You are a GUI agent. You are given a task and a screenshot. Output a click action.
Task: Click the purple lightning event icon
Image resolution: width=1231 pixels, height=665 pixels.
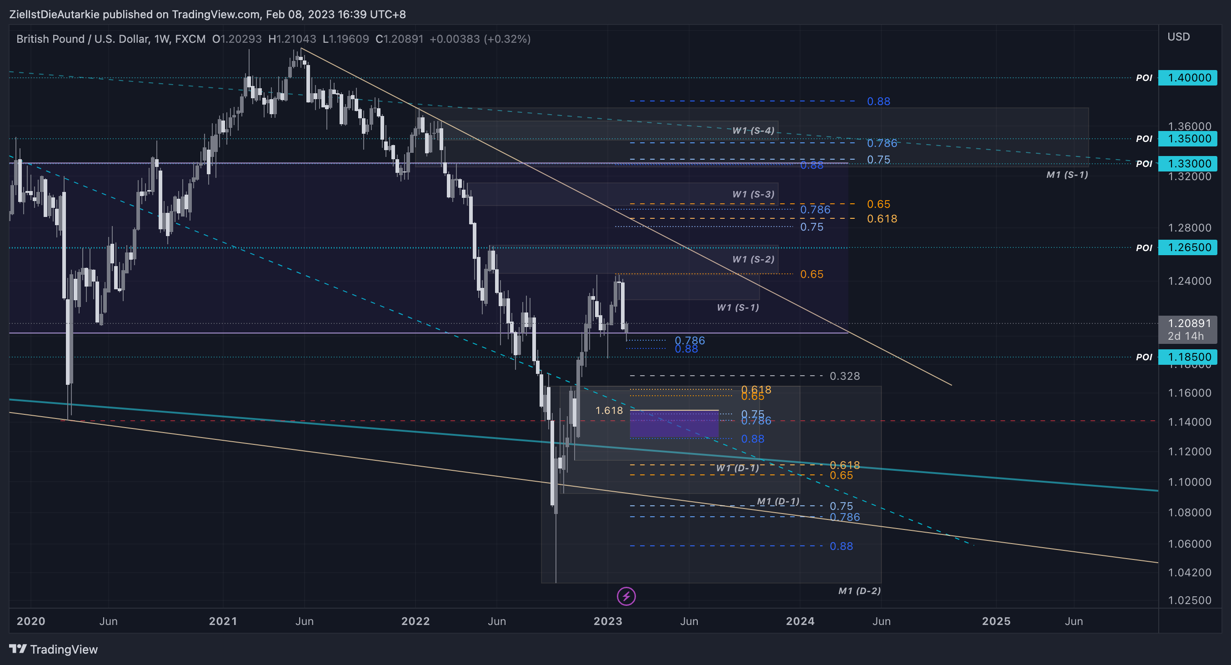(626, 596)
